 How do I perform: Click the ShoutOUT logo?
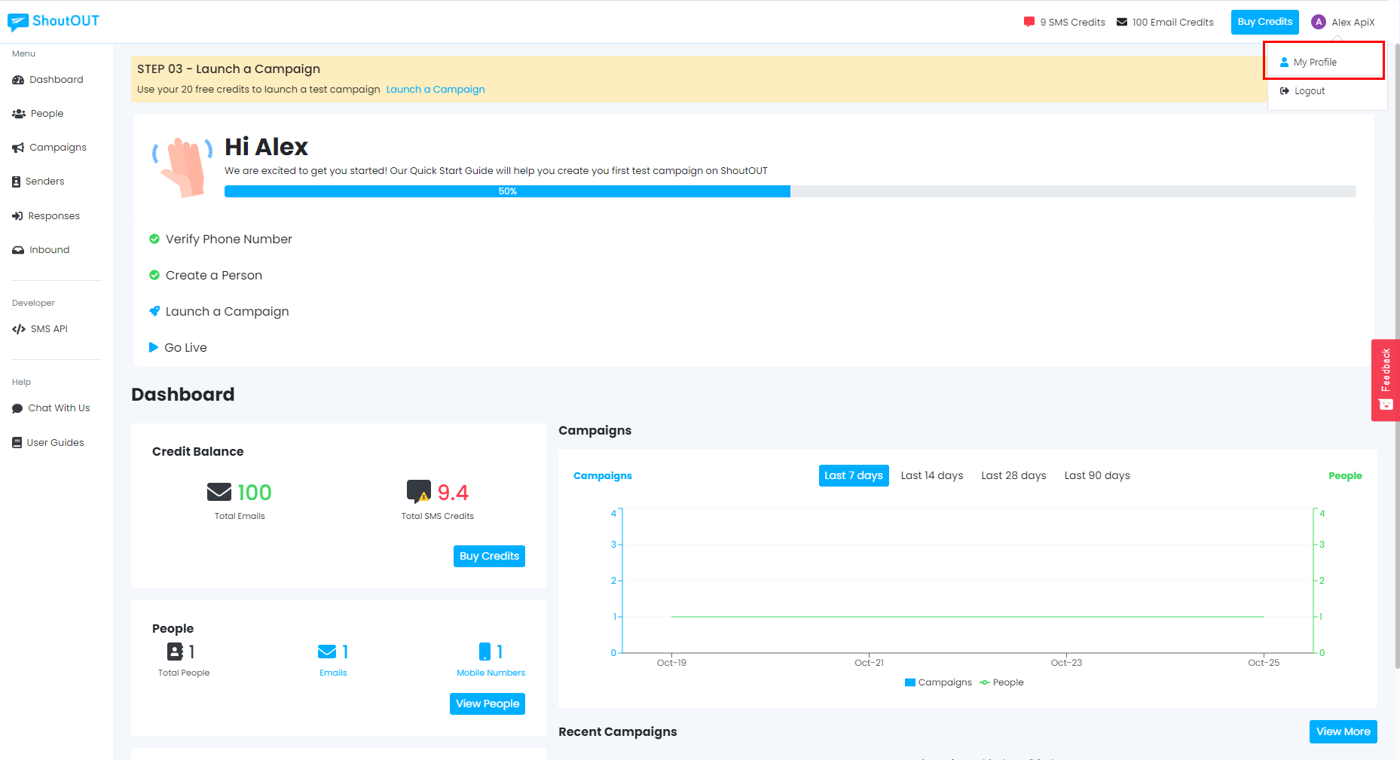pyautogui.click(x=53, y=21)
